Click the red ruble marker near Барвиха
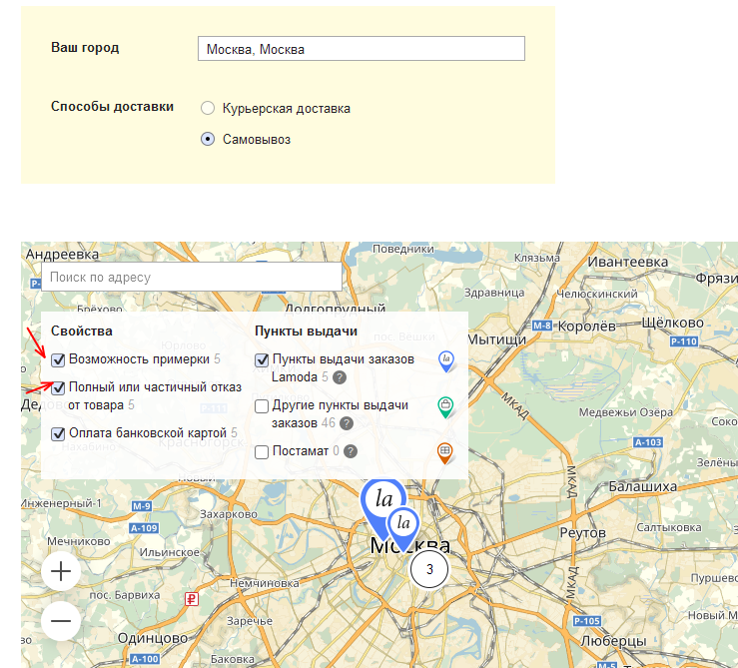 191,599
